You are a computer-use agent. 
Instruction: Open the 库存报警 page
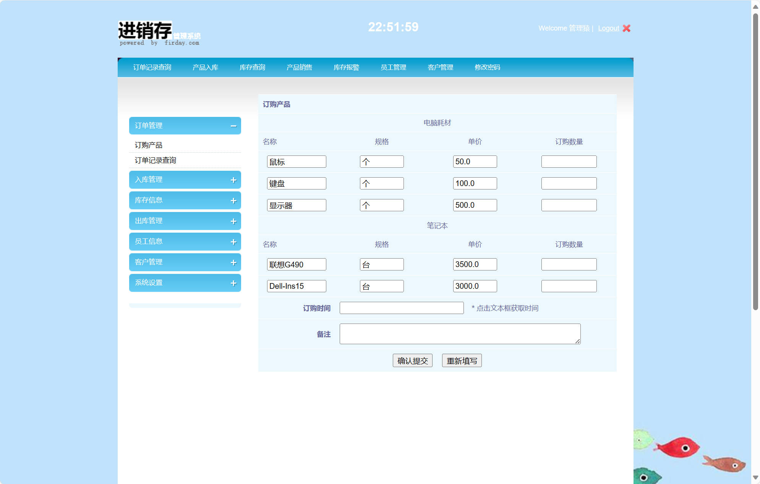tap(346, 67)
